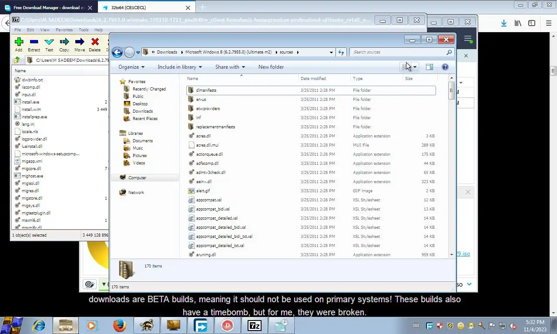The height and width of the screenshot is (334, 557).
Task: Open the Firefox library icon
Action: (x=518, y=23)
